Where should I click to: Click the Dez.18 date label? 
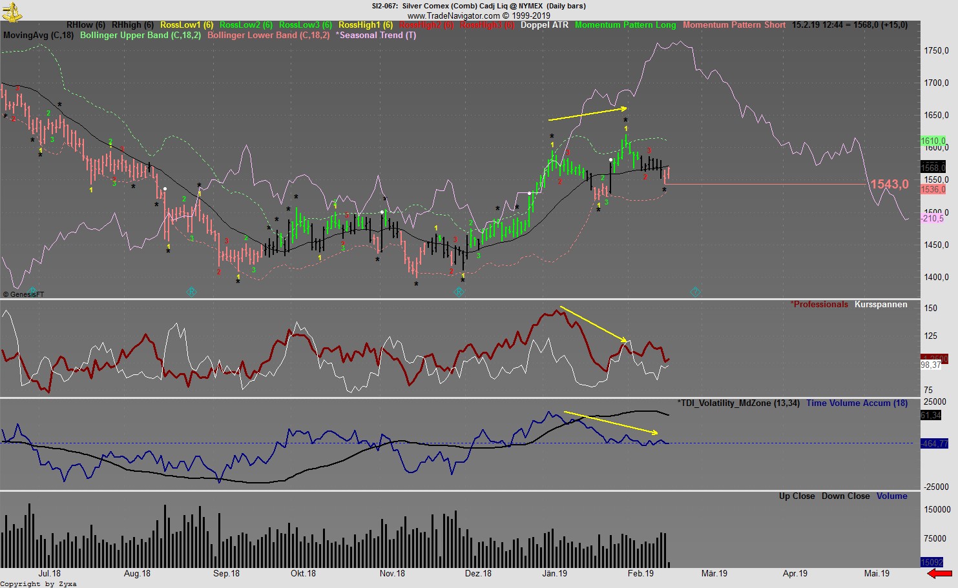[x=478, y=574]
